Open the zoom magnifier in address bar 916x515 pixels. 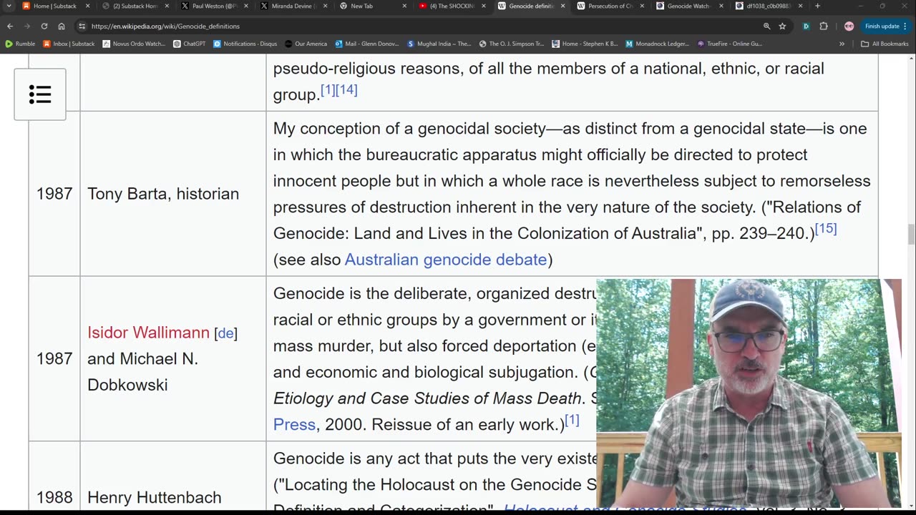tap(766, 26)
